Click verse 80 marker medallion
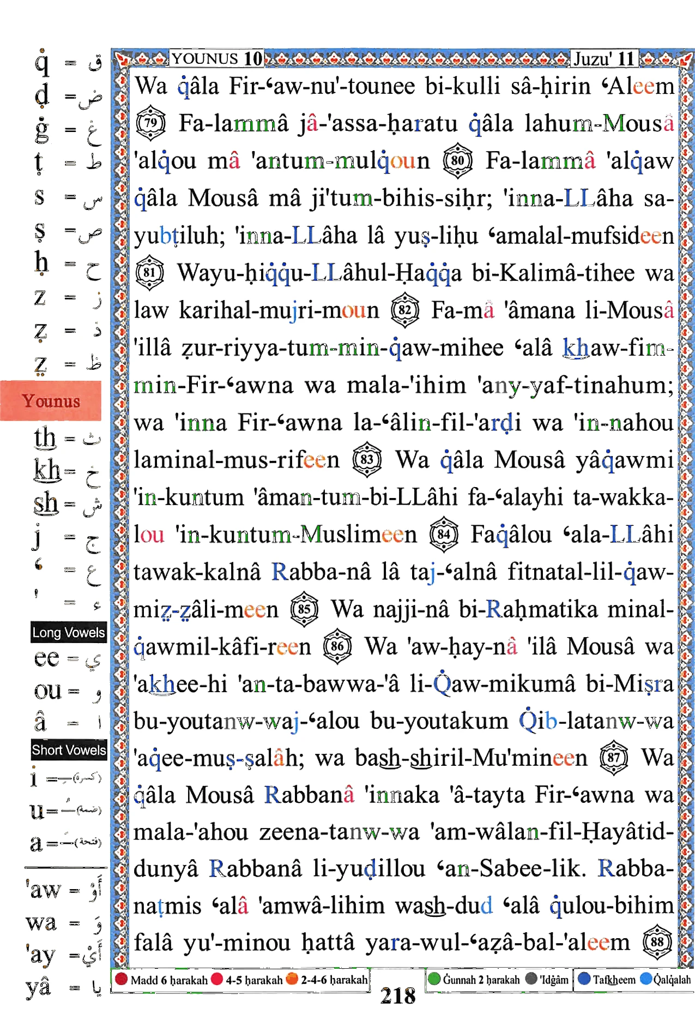Screen dimensions: 695x1032 457,160
